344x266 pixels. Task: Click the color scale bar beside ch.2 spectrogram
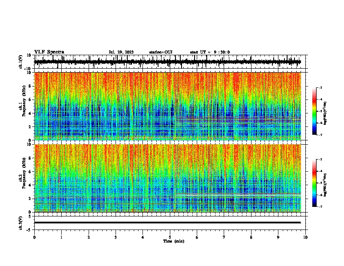[314, 183]
